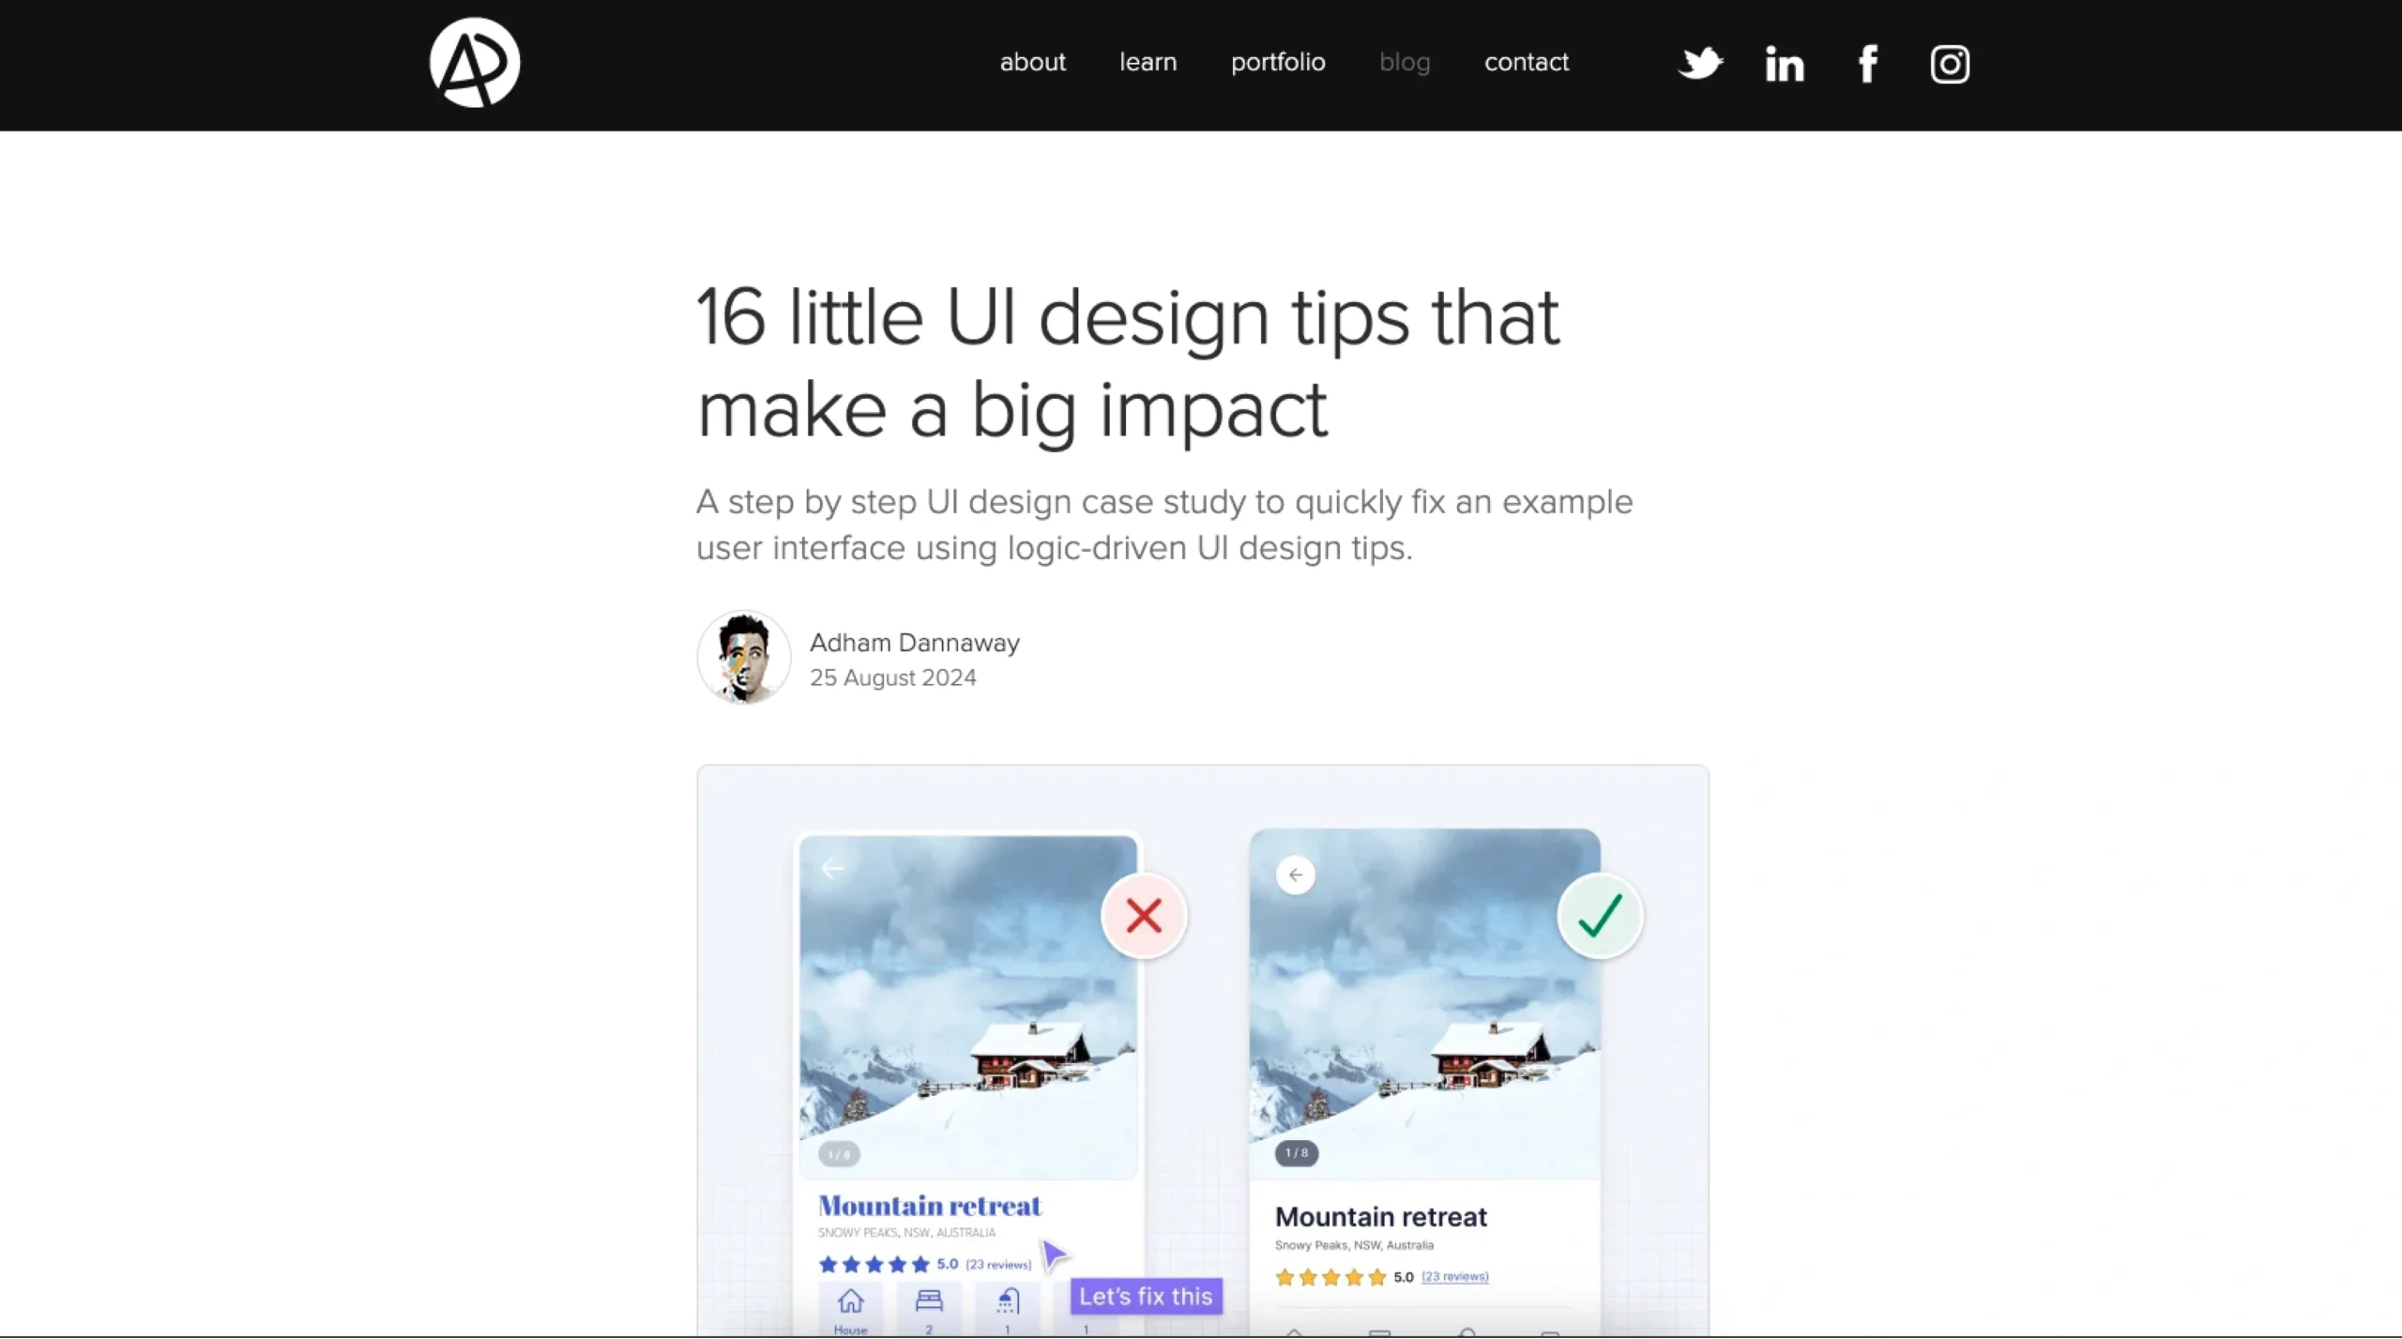
Task: Open the portfolio menu item
Action: (x=1278, y=62)
